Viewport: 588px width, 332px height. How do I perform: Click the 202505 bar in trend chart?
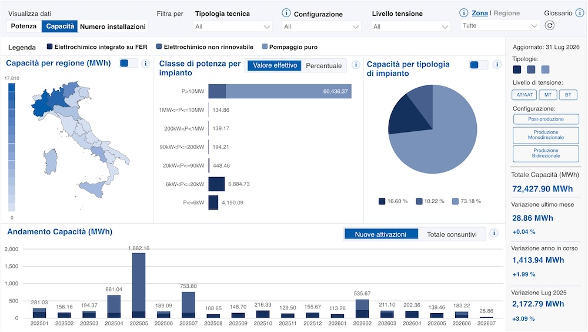click(x=139, y=285)
